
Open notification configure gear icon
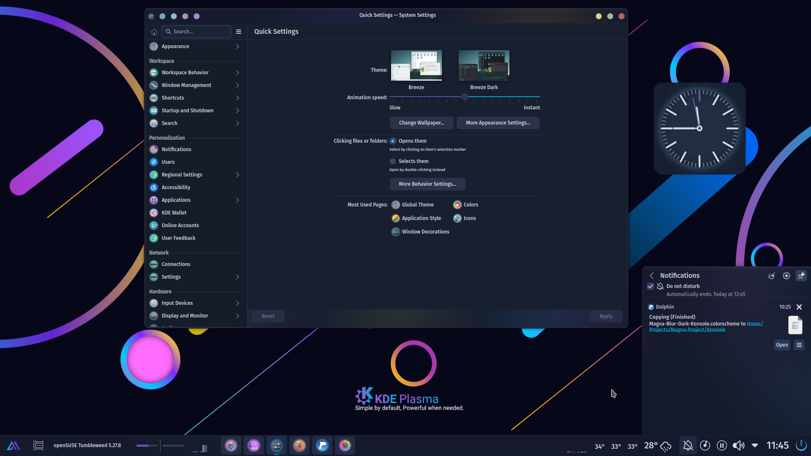(x=786, y=276)
